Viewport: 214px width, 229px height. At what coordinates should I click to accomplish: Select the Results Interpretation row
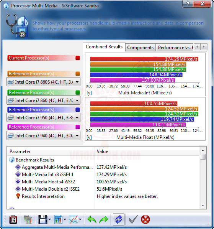tap(103, 196)
